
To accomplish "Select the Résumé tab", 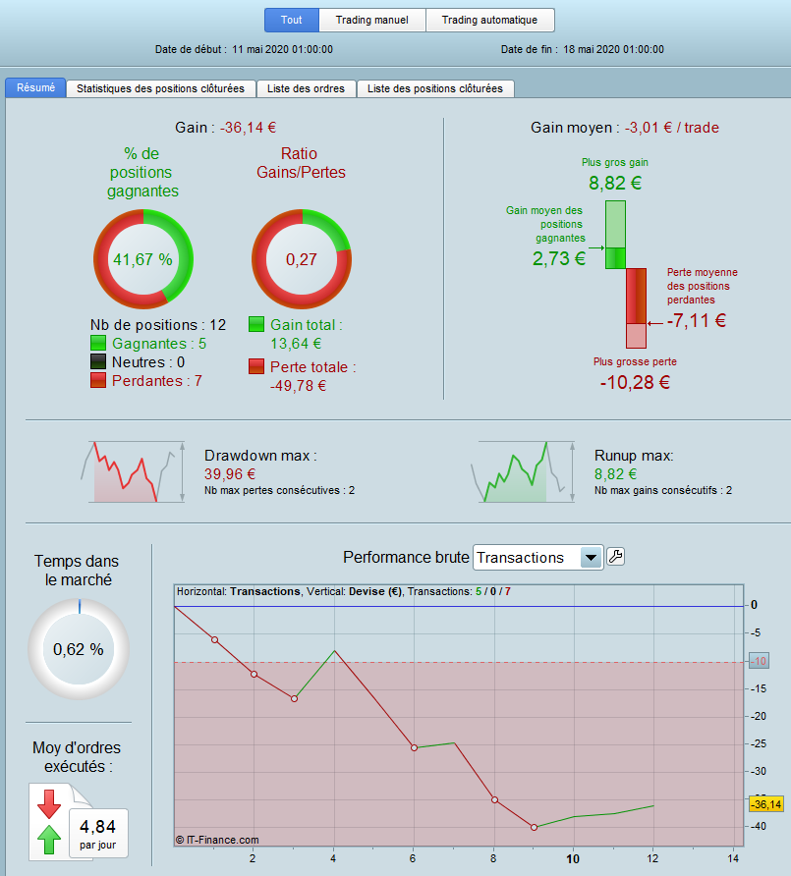I will pos(35,87).
